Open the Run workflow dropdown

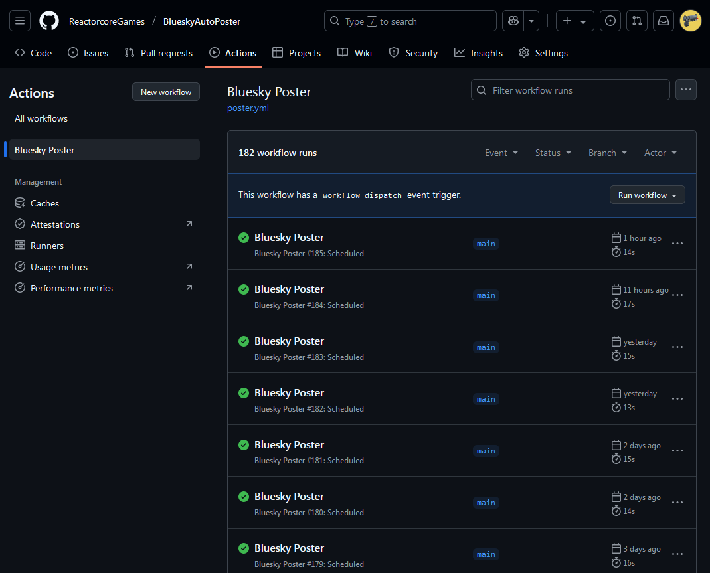click(x=647, y=195)
